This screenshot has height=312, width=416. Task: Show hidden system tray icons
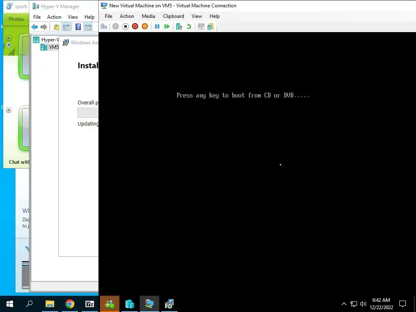tap(344, 304)
